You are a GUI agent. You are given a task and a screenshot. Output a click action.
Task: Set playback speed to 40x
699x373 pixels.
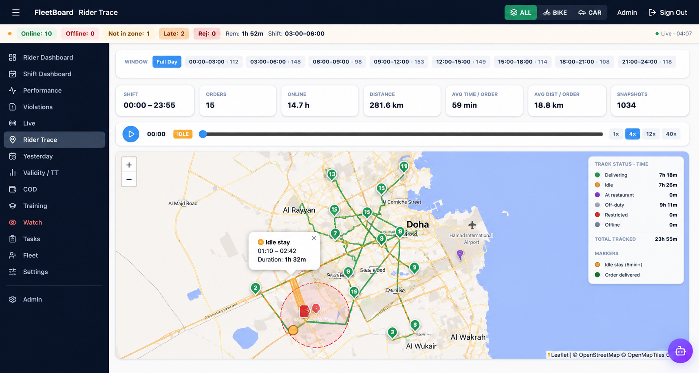tap(671, 134)
